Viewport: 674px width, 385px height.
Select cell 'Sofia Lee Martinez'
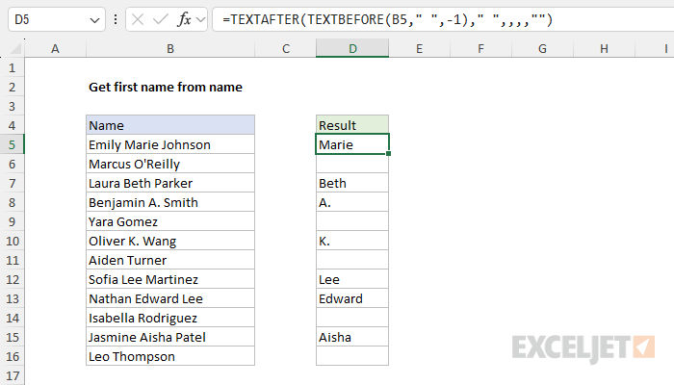tap(170, 279)
